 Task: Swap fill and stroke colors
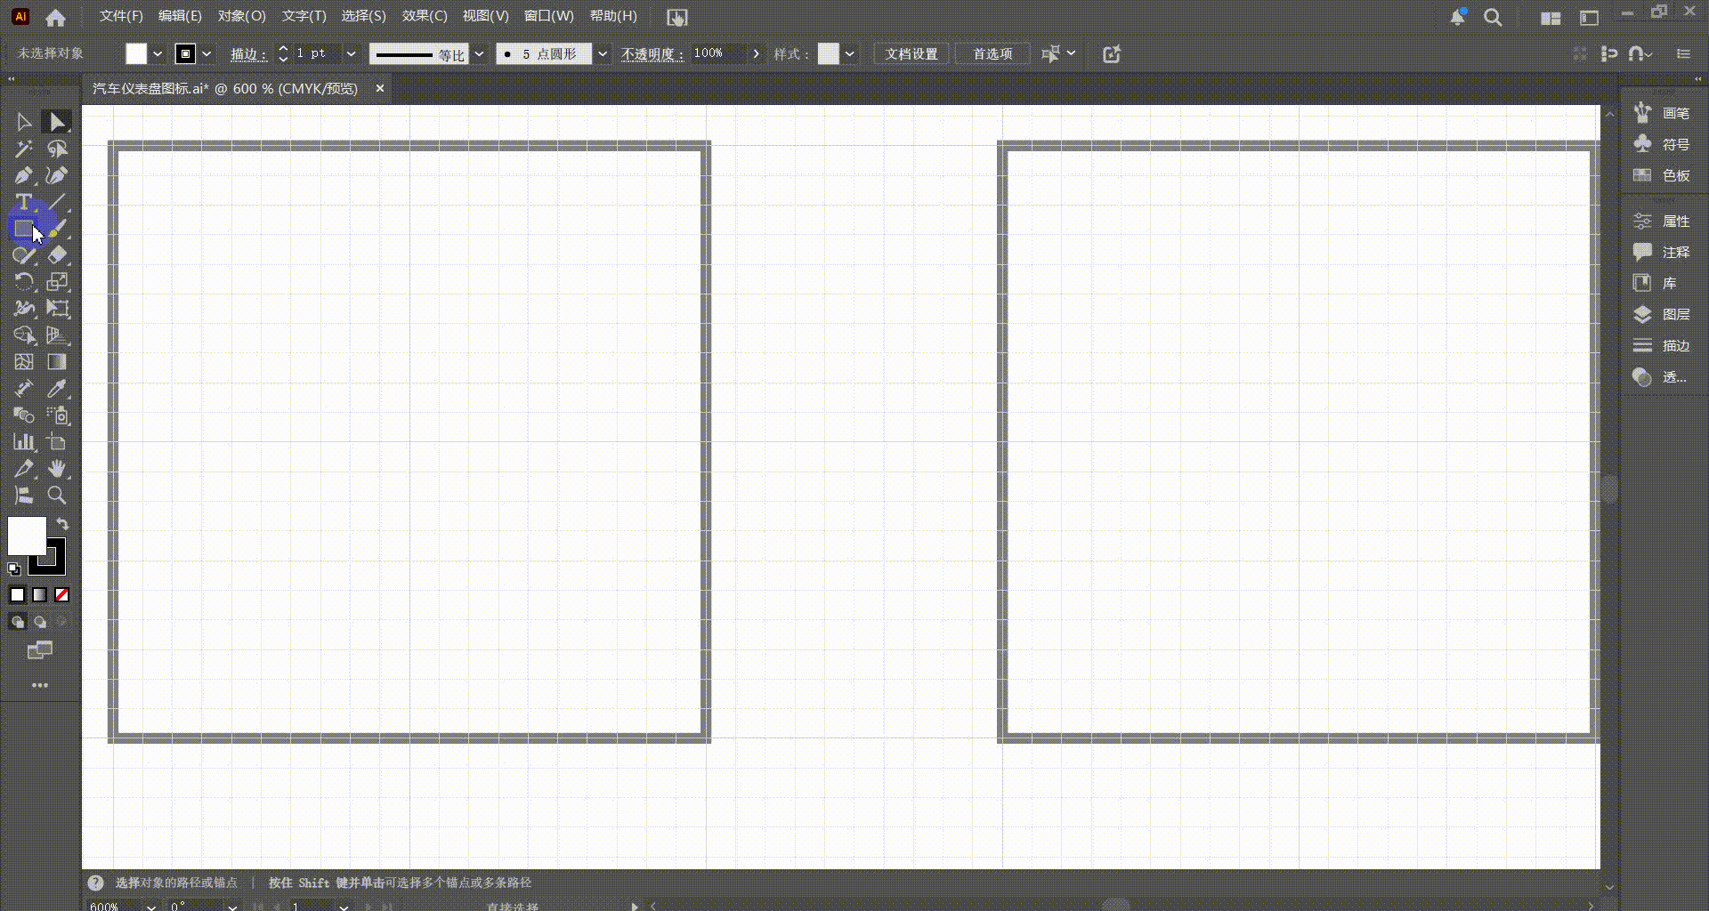point(62,524)
